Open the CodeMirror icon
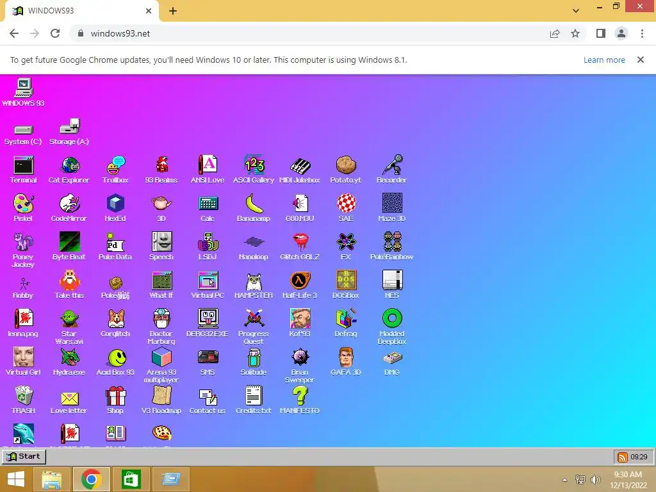Screen dimensions: 656x492 click(69, 208)
